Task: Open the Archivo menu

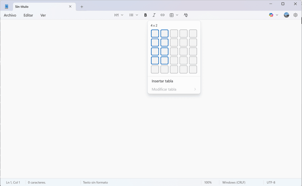Action: click(x=10, y=15)
